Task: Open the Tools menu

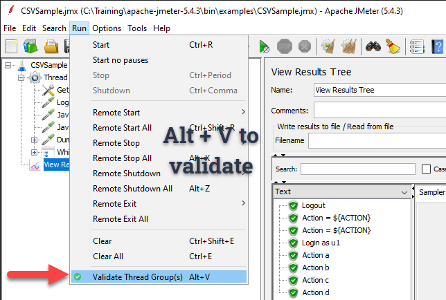Action: click(x=137, y=28)
